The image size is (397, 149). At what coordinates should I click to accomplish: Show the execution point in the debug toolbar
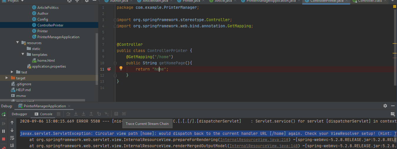(59, 114)
